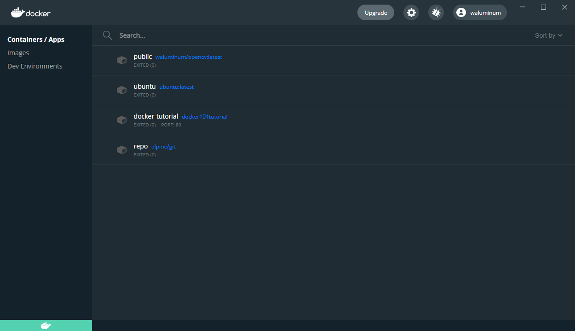575x331 pixels.
Task: Click the container icon for docker-tutorial
Action: (x=121, y=120)
